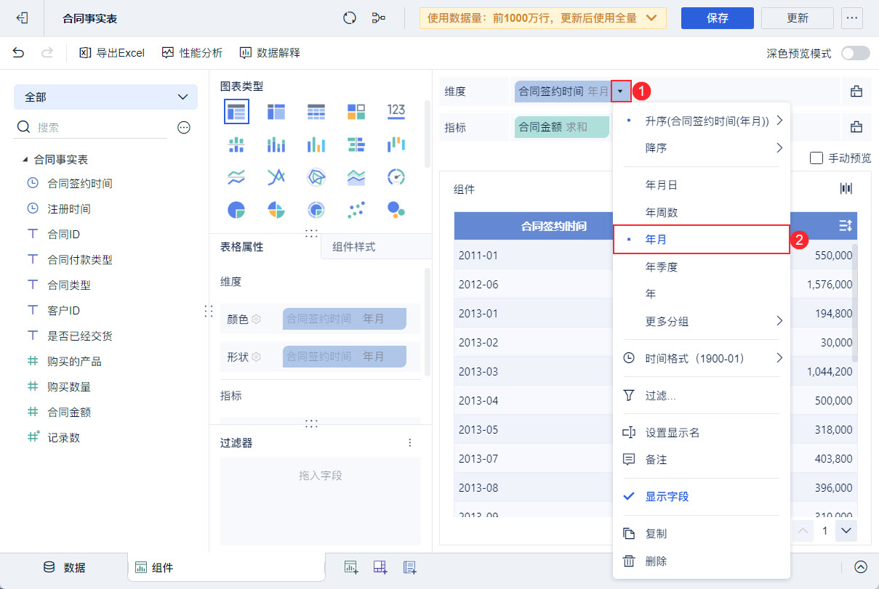Click the redo arrow icon
Viewport: 879px width, 589px height.
click(47, 53)
